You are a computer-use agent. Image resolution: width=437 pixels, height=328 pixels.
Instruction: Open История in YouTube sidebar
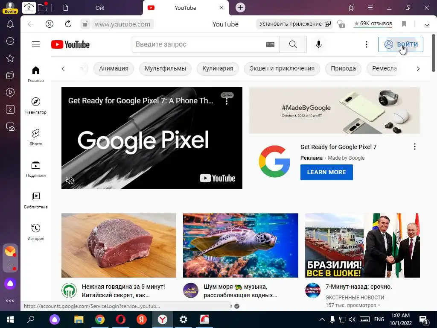click(x=36, y=232)
